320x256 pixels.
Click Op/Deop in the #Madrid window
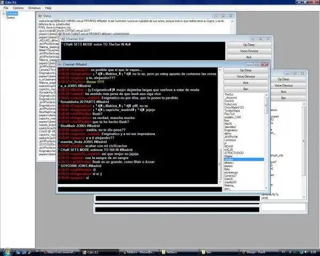(246, 70)
